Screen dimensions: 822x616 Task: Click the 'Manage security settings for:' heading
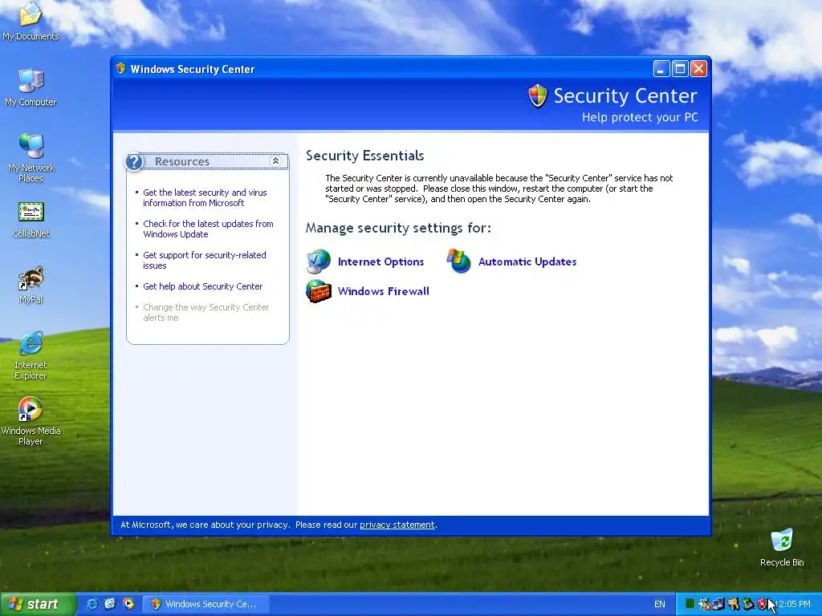398,228
